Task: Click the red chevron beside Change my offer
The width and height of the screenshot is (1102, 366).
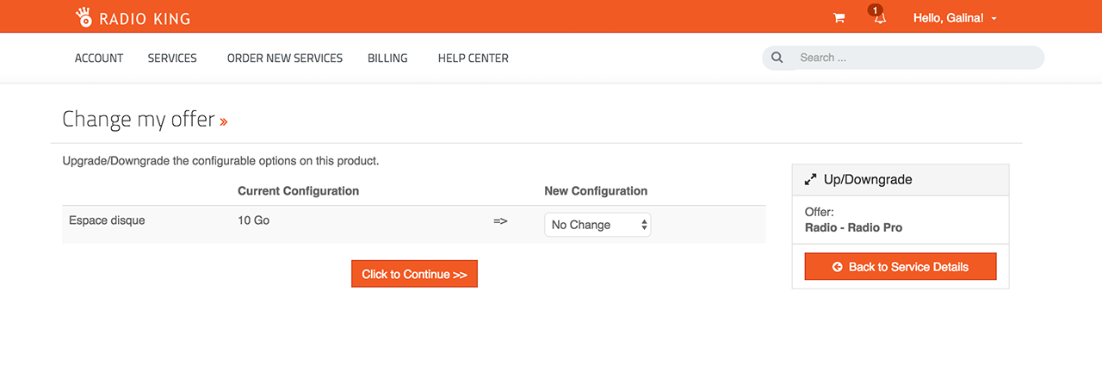Action: (224, 122)
